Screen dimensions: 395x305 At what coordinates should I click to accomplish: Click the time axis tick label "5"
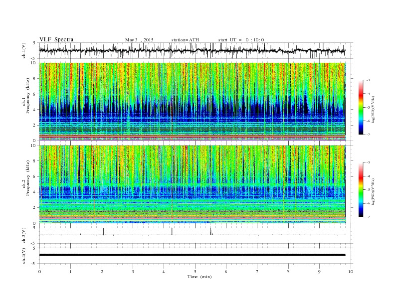[x=195, y=272]
